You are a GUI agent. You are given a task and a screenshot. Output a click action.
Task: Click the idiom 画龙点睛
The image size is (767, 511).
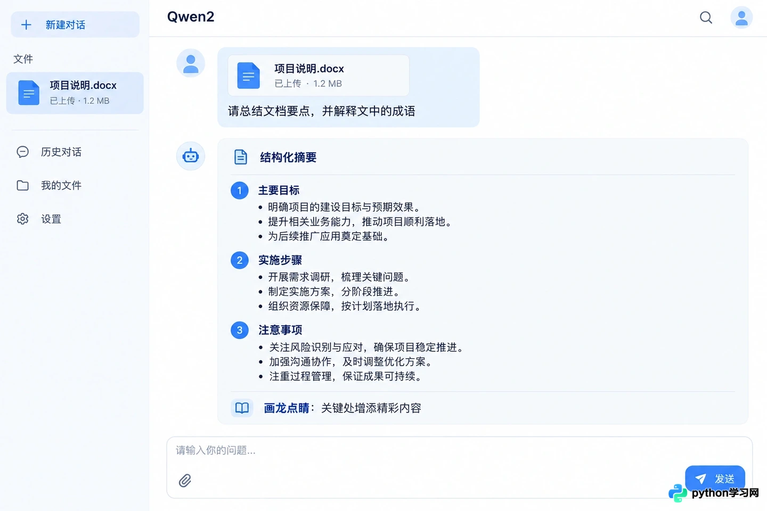coord(287,408)
